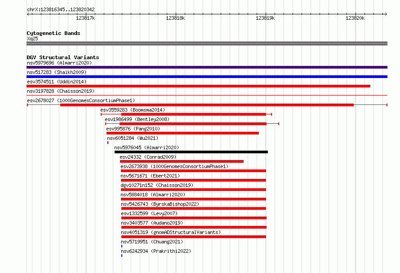The height and width of the screenshot is (273, 400).
Task: Select the esv3559283 red variant bar
Action: [x=194, y=114]
